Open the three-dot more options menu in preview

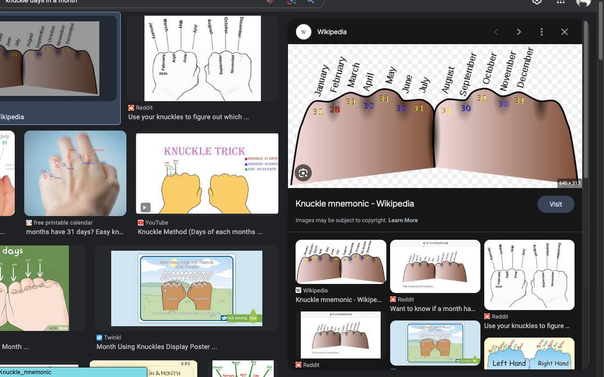point(542,32)
